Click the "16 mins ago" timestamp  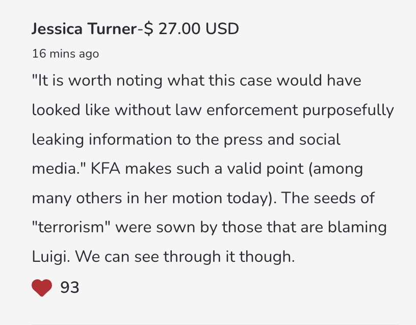[66, 54]
